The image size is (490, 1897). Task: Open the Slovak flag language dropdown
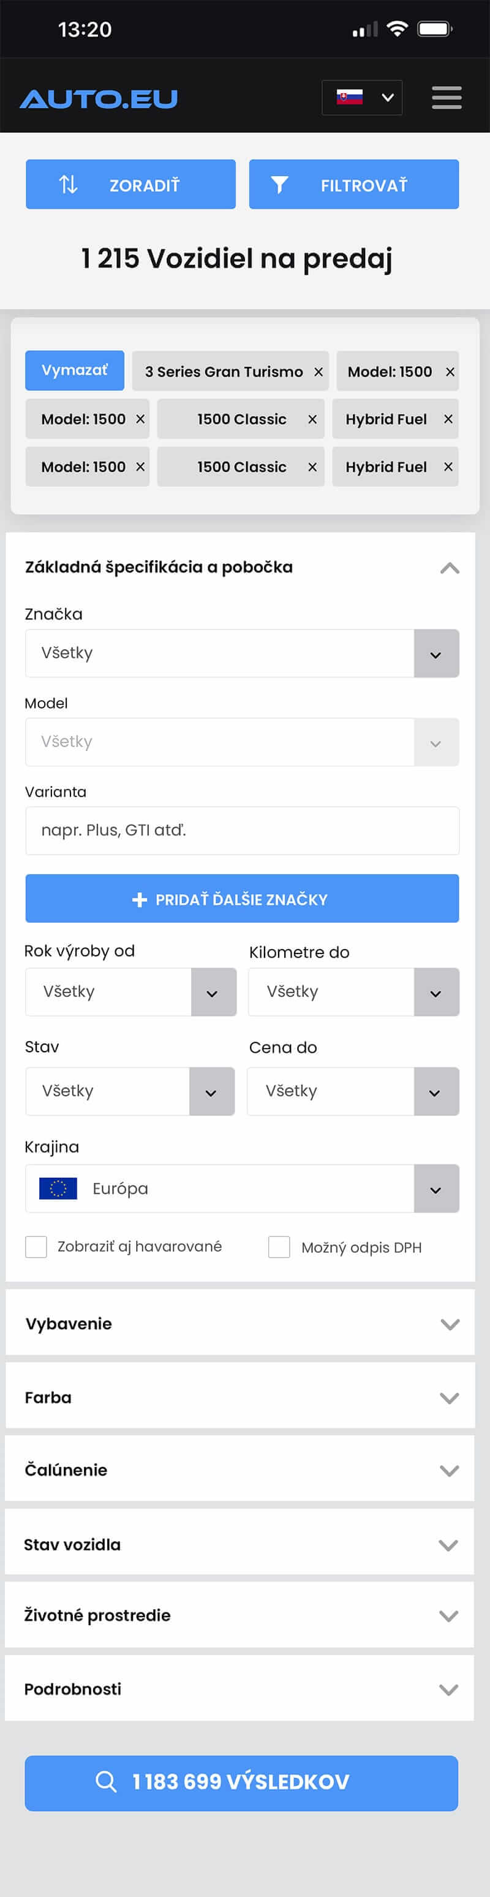362,97
